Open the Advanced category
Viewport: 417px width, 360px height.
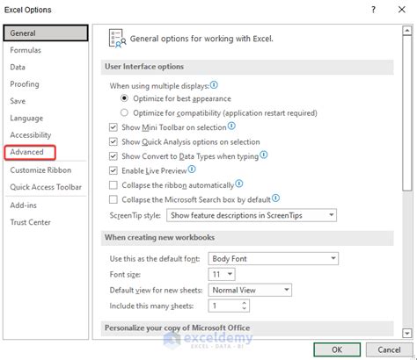30,152
